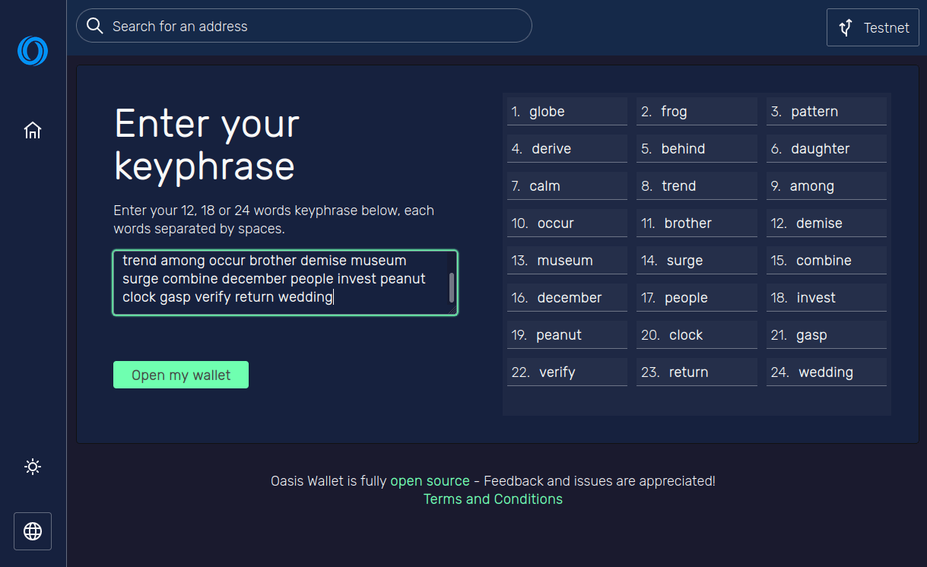927x567 pixels.
Task: Select word 18 invest in grid
Action: coord(827,298)
